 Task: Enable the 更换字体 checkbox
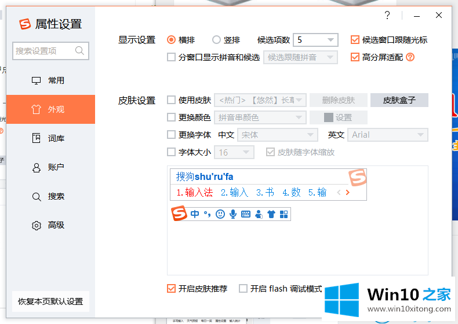click(x=171, y=135)
